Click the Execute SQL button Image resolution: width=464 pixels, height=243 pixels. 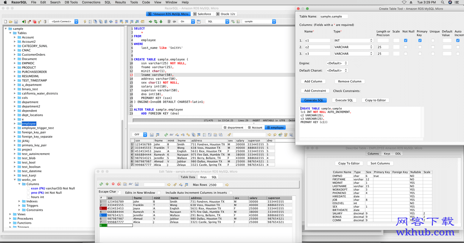click(344, 100)
